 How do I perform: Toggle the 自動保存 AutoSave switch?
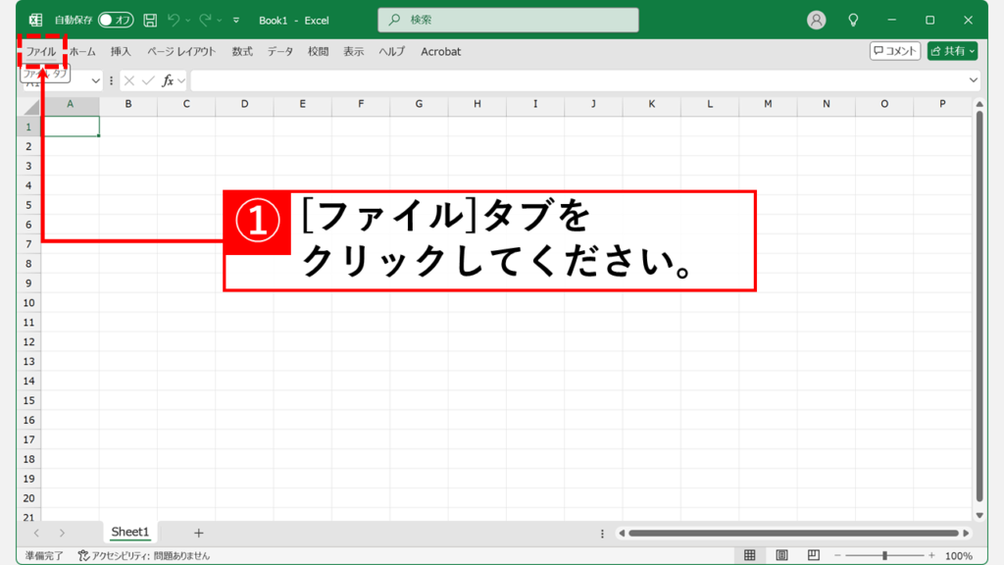[116, 21]
